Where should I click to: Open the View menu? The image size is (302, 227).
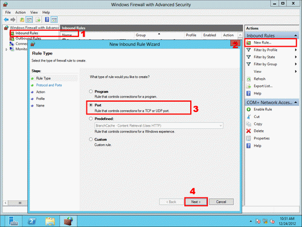coord(34,12)
